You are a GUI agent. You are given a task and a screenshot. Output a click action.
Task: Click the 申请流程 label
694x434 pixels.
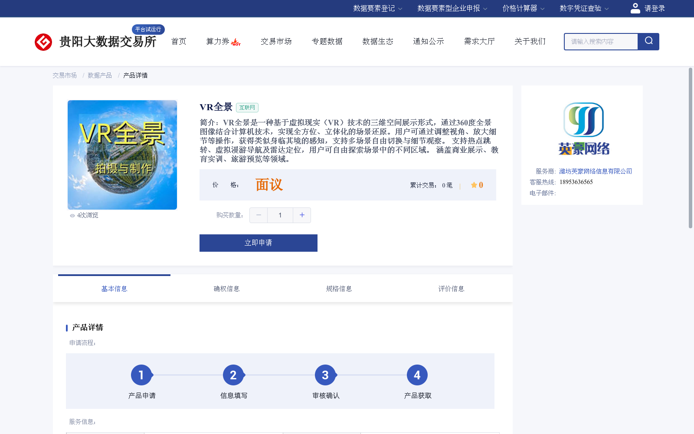click(82, 343)
